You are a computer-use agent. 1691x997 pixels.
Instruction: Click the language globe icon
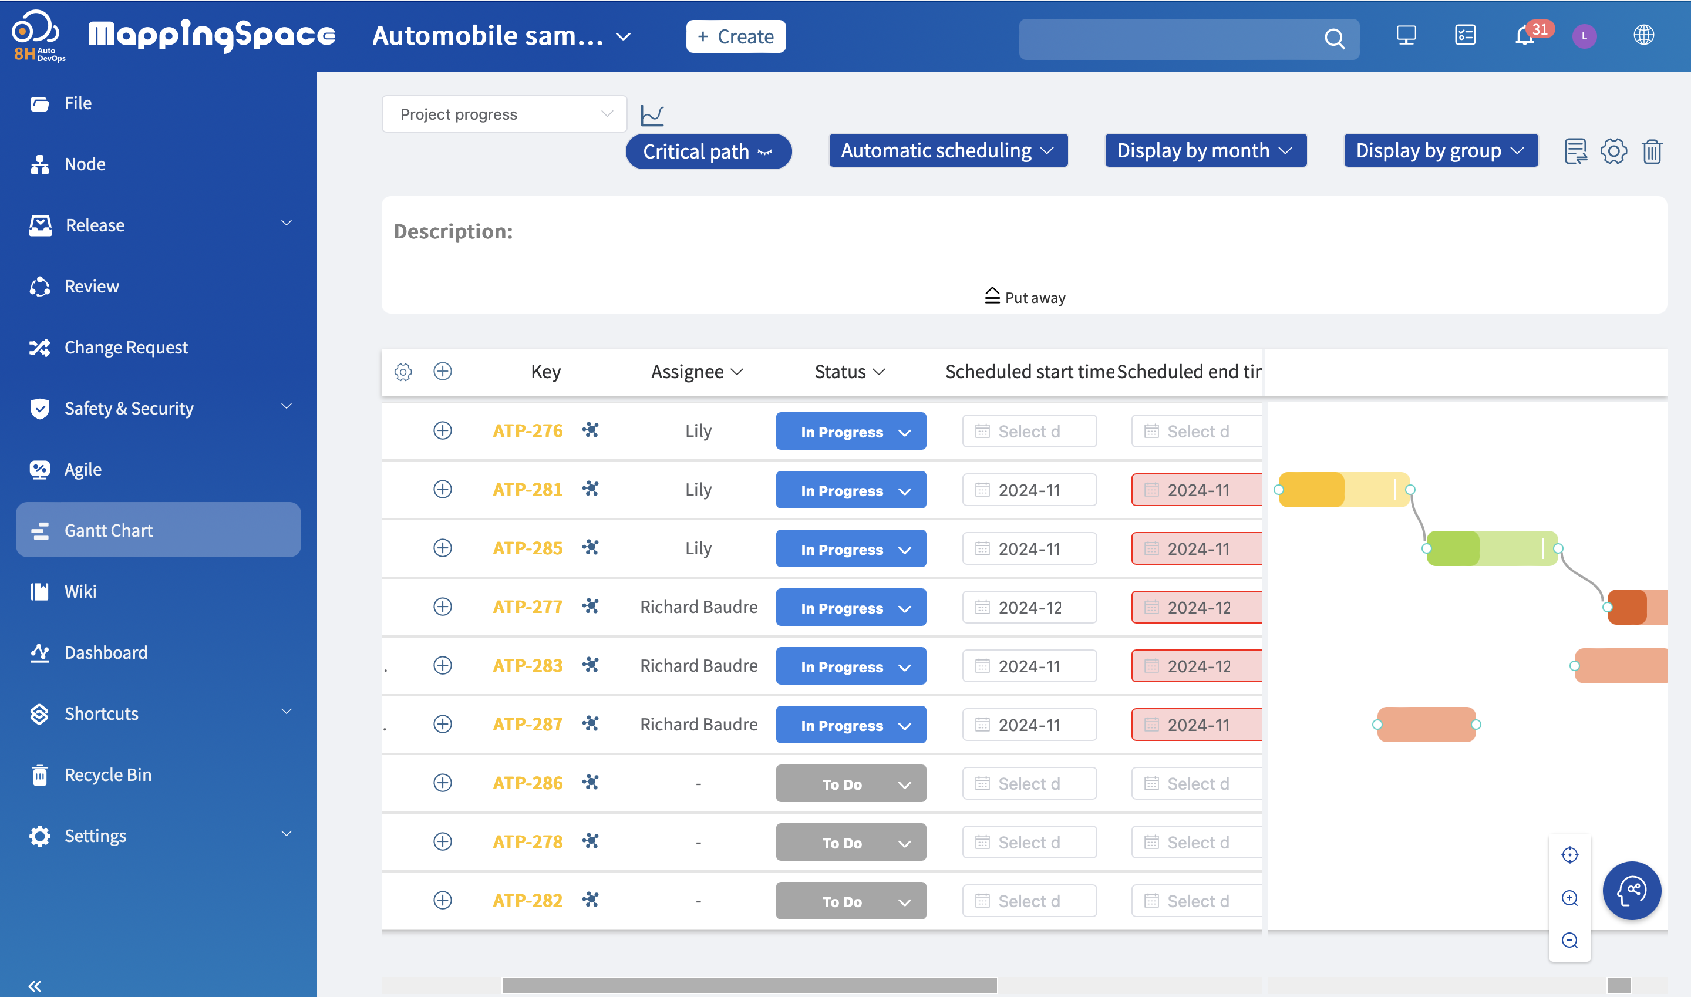coord(1643,35)
